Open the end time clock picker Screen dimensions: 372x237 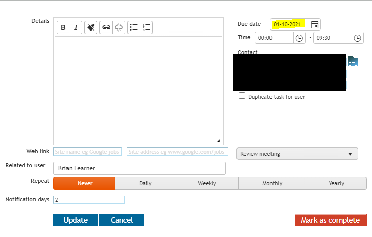click(357, 38)
